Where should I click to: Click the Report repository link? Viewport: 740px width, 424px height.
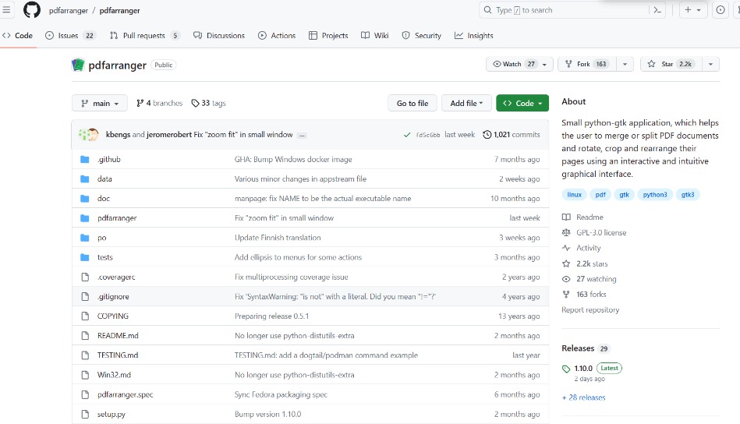(x=590, y=310)
